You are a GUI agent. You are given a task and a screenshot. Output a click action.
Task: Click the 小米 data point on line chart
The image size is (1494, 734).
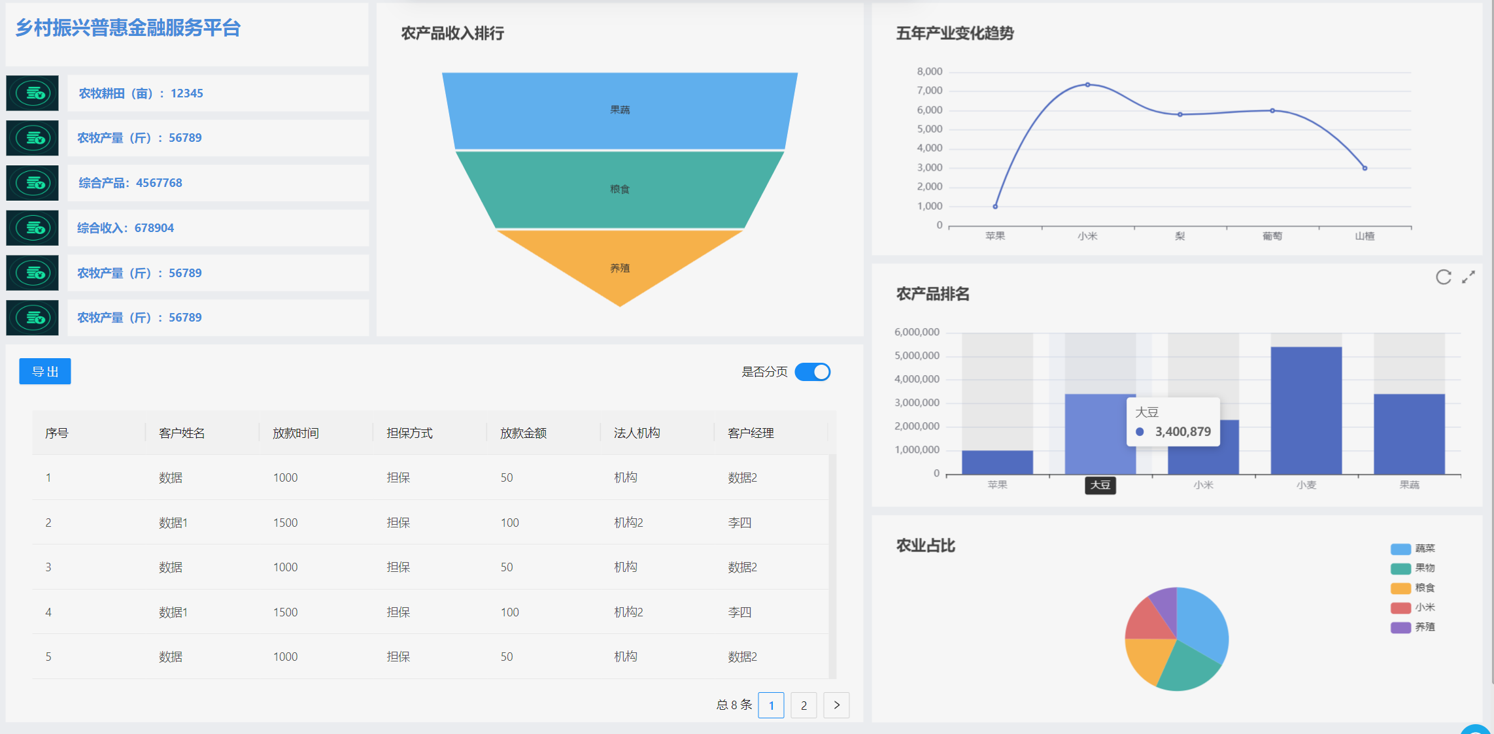(x=1087, y=85)
